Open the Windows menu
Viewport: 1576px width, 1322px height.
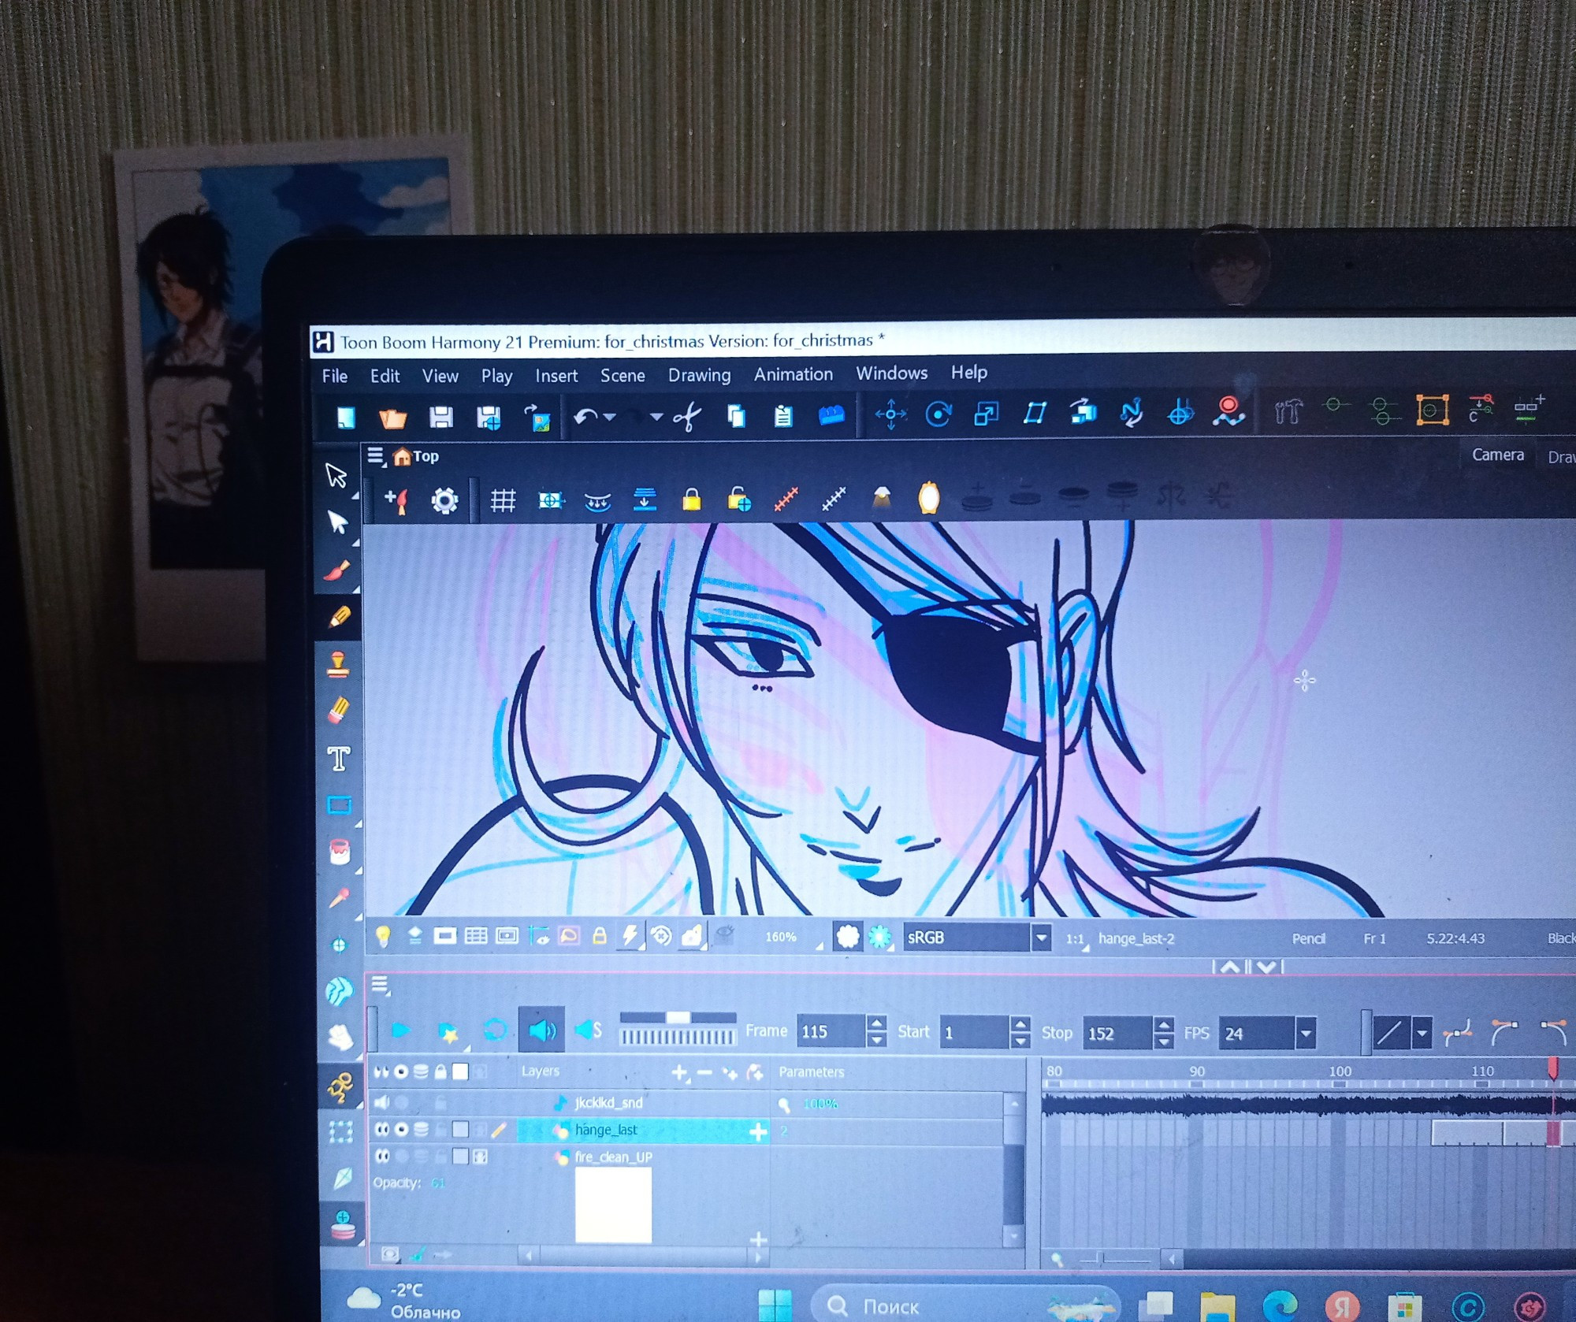point(891,373)
